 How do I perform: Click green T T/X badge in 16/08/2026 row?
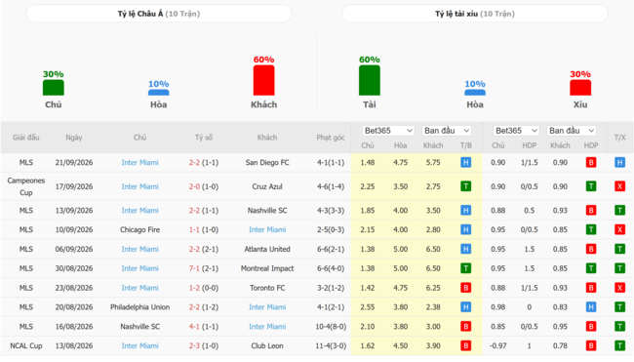coord(619,327)
